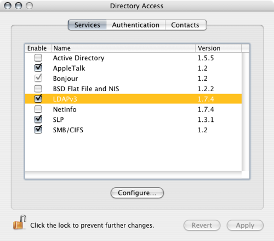
Task: Sort by the Version column header
Action: click(219, 48)
